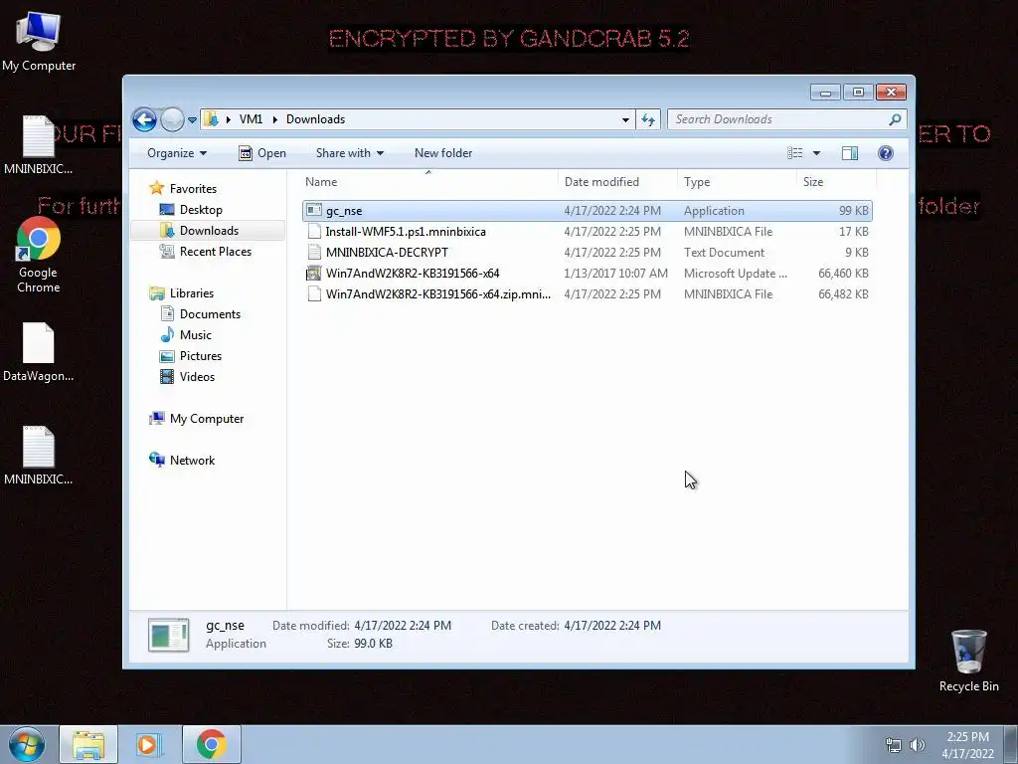Viewport: 1018px width, 764px height.
Task: Click the gc_nse thumbnail in details pane
Action: (169, 635)
